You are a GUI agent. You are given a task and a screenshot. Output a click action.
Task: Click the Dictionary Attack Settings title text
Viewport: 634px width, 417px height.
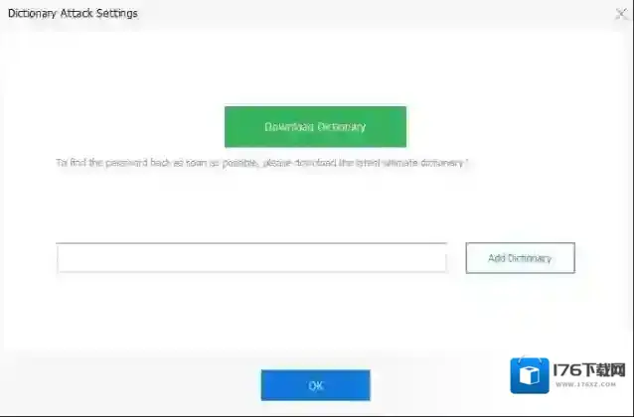73,13
